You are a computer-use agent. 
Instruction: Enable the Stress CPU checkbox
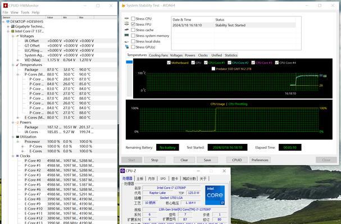133,18
